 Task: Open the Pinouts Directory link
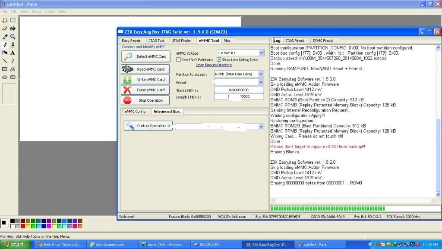click(x=214, y=65)
